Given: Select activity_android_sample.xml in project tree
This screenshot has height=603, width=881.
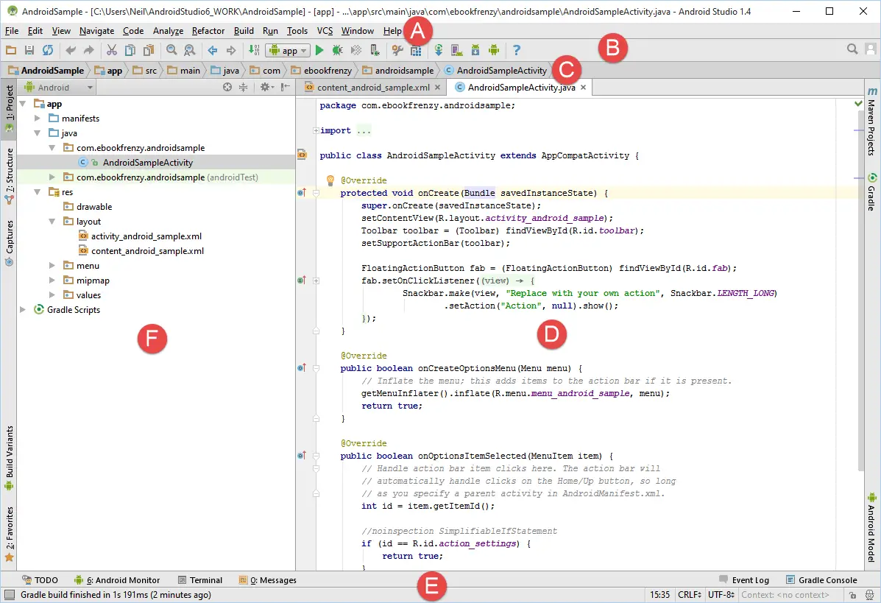Looking at the screenshot, I should (146, 236).
